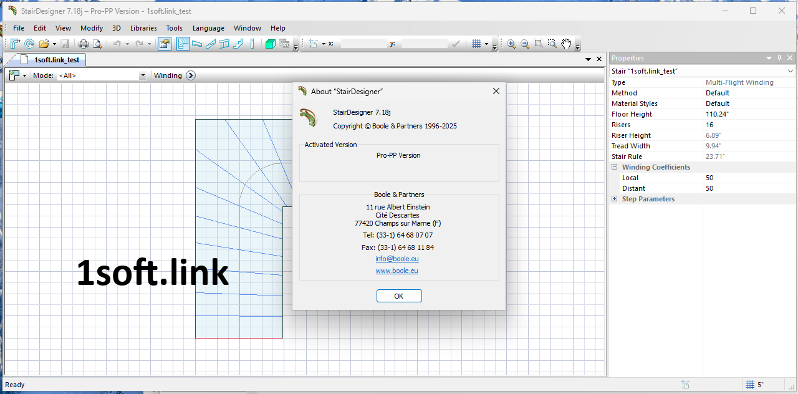
Task: Click the zoom to fit icon
Action: 539,44
